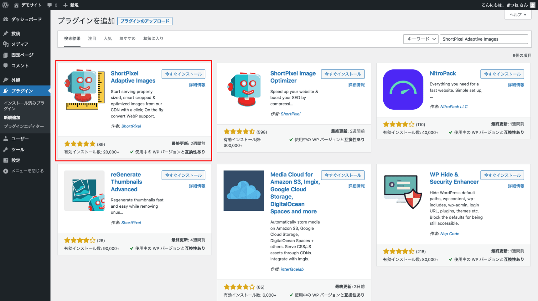
Task: Click the NitroPack purple speedometer logo
Action: pyautogui.click(x=403, y=90)
